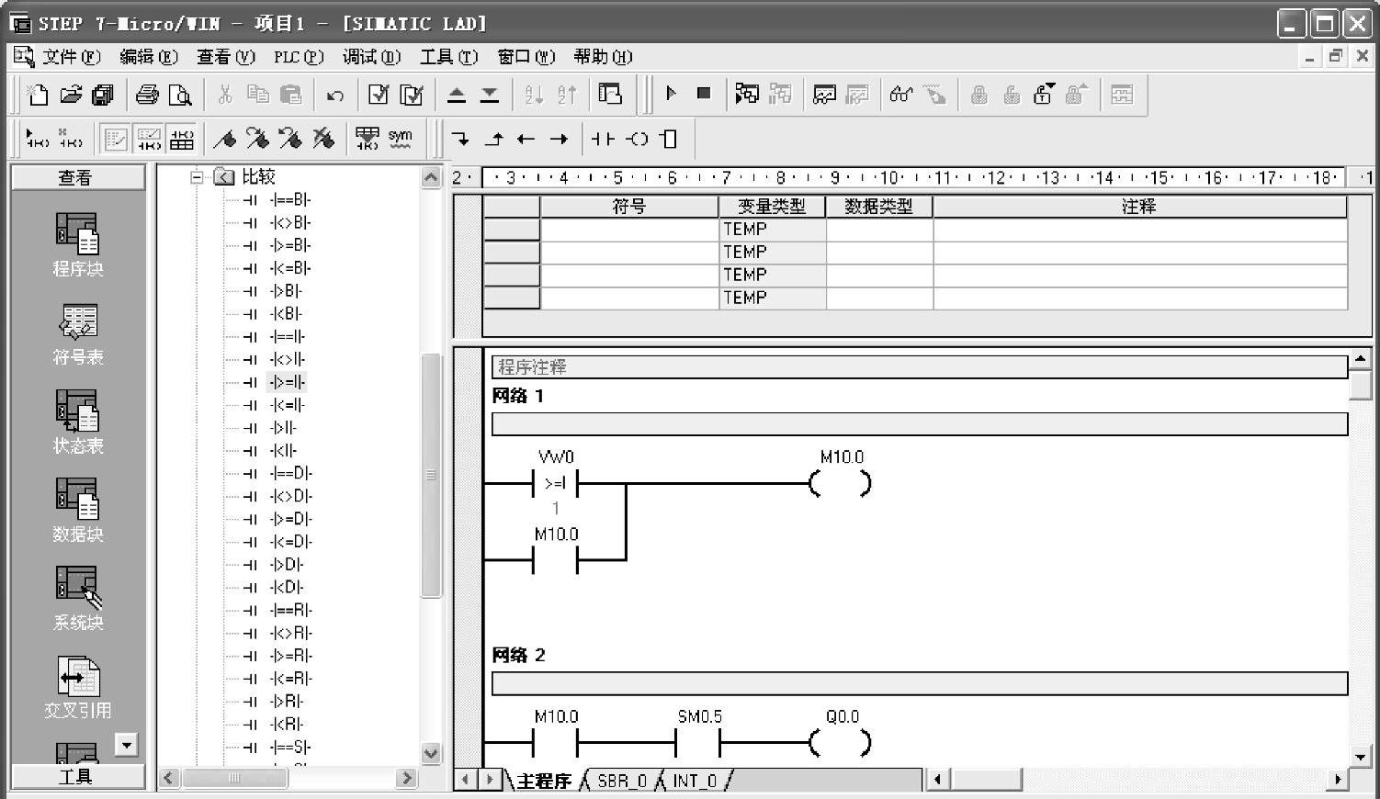Clear all bookmarks
Screen dimensions: 1380x799
[323, 139]
